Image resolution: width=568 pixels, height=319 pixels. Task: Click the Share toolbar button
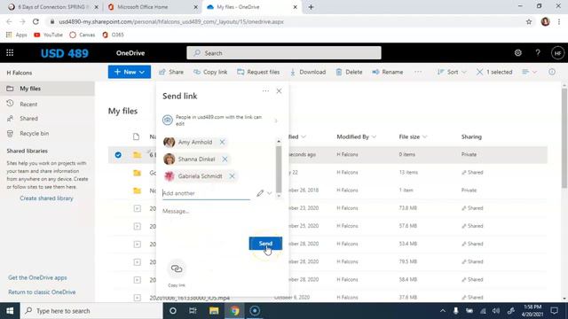click(x=171, y=72)
